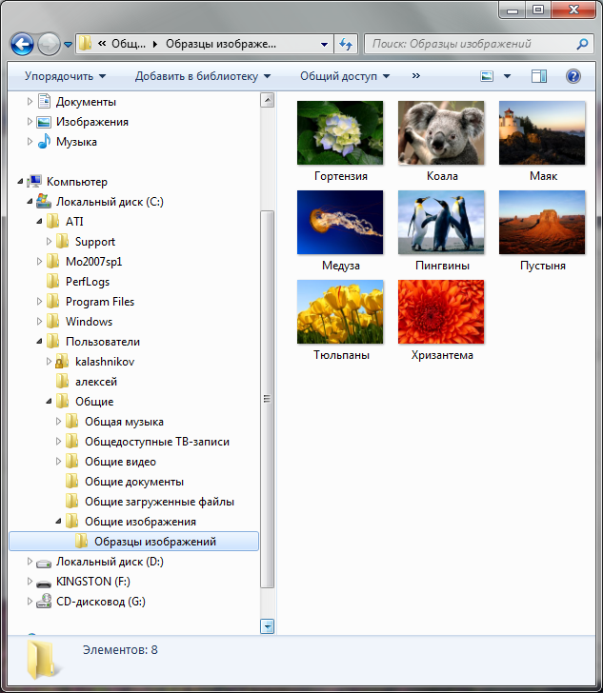
Task: Select the Пингвины image thumbnail
Action: point(441,223)
